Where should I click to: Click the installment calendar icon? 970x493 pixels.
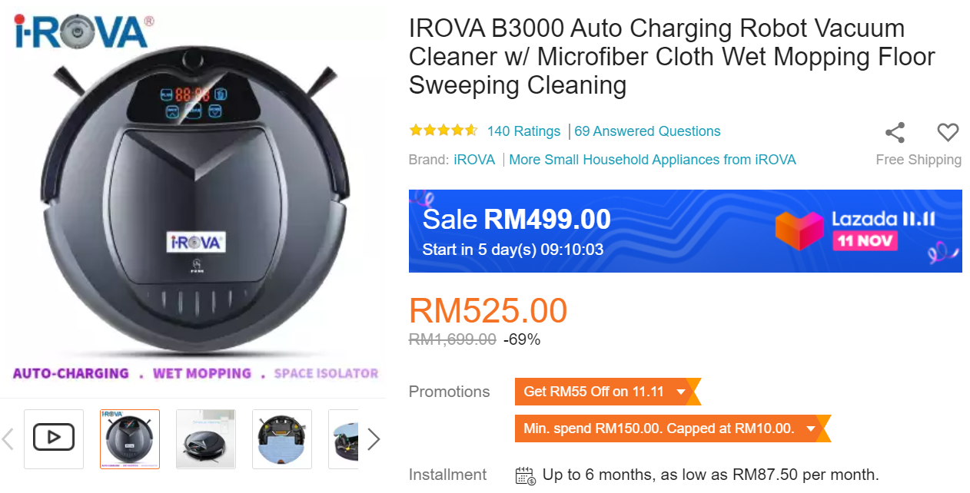pos(525,475)
